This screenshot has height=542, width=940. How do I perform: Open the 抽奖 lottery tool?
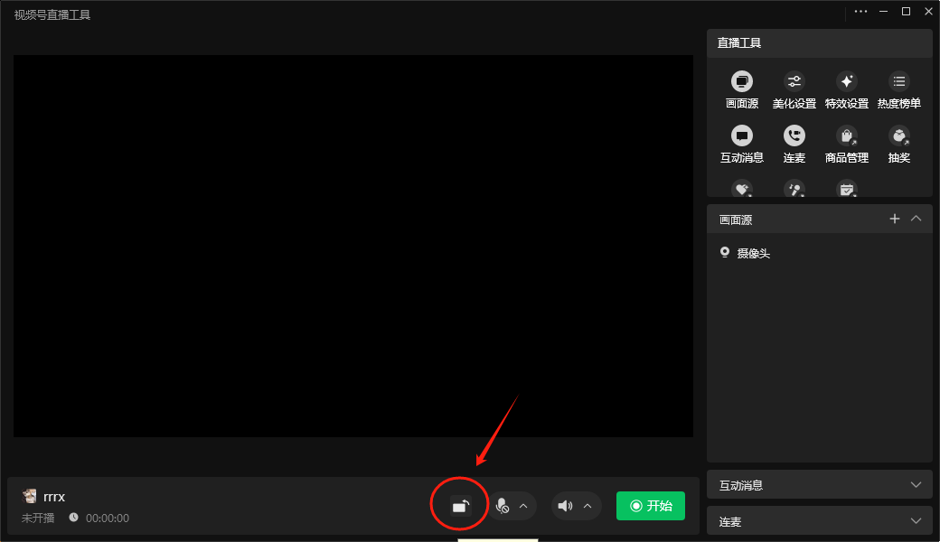[x=898, y=145]
